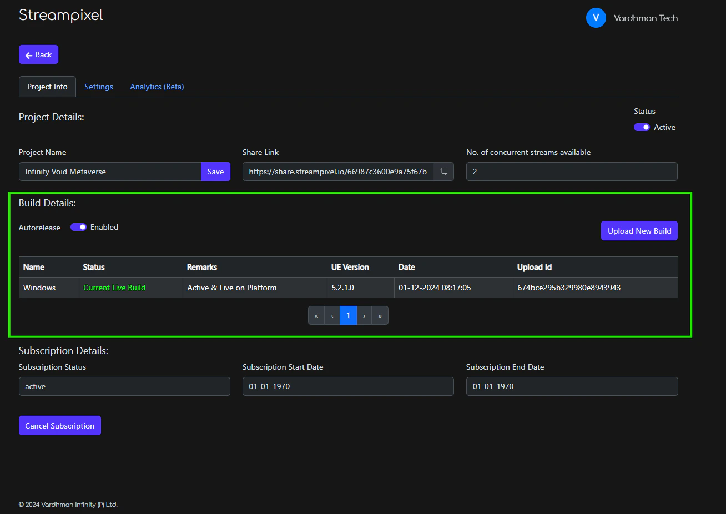Select page 1 in pagination

pyautogui.click(x=349, y=315)
